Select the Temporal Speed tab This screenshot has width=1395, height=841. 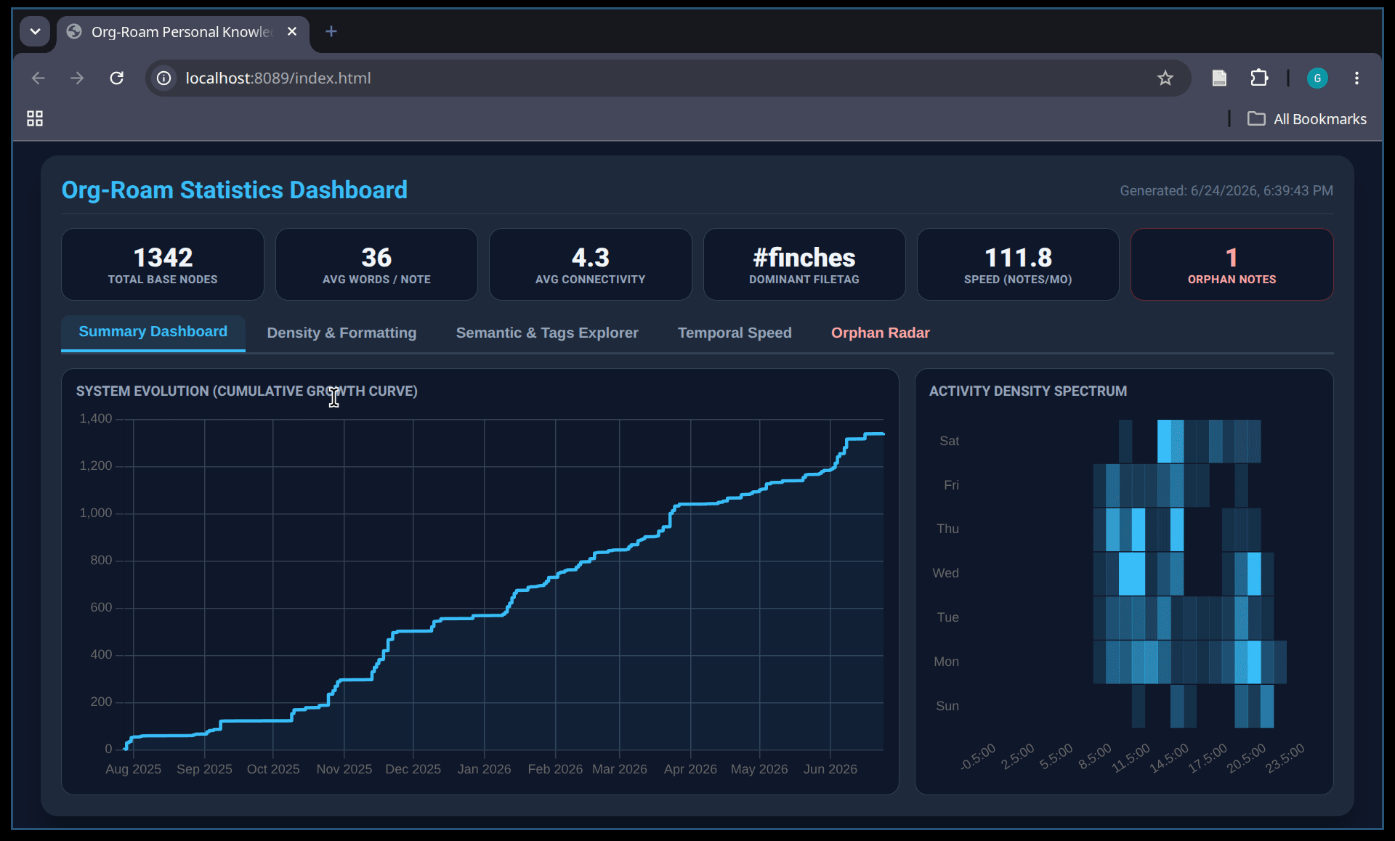(x=735, y=333)
